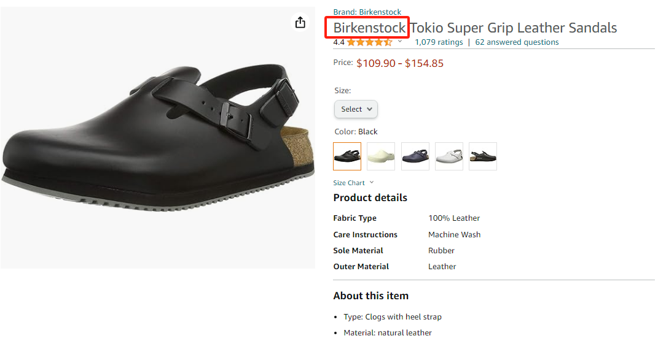Viewport: 658px width, 344px height.
Task: Choose the cream white clog swatch
Action: click(x=381, y=156)
